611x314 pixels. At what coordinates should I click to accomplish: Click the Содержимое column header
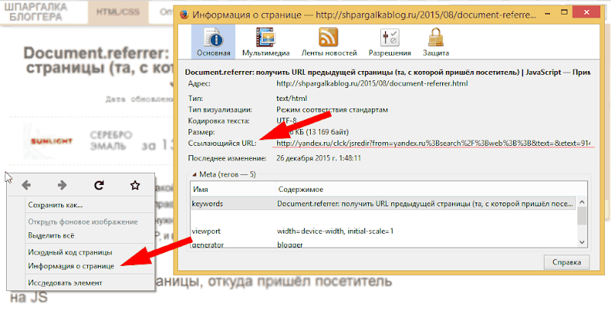[431, 189]
